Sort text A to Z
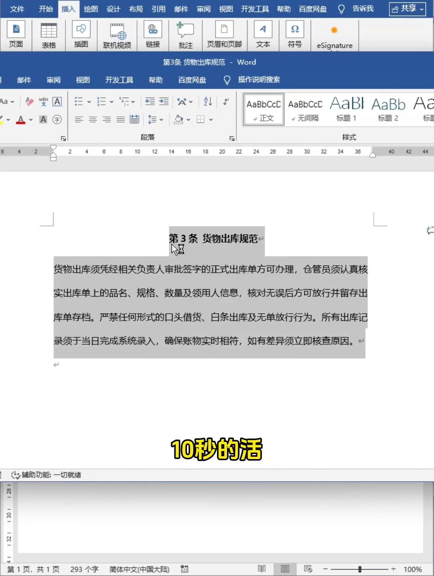The height and width of the screenshot is (576, 434). point(208,102)
